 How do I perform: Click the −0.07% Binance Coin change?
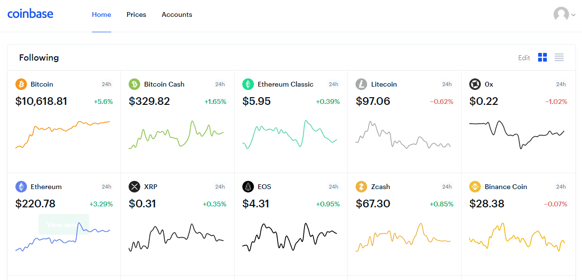(x=556, y=204)
